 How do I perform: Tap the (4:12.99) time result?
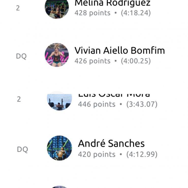point(142,154)
